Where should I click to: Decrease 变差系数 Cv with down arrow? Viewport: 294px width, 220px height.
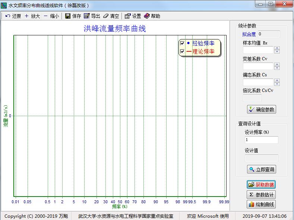[x=277, y=68]
